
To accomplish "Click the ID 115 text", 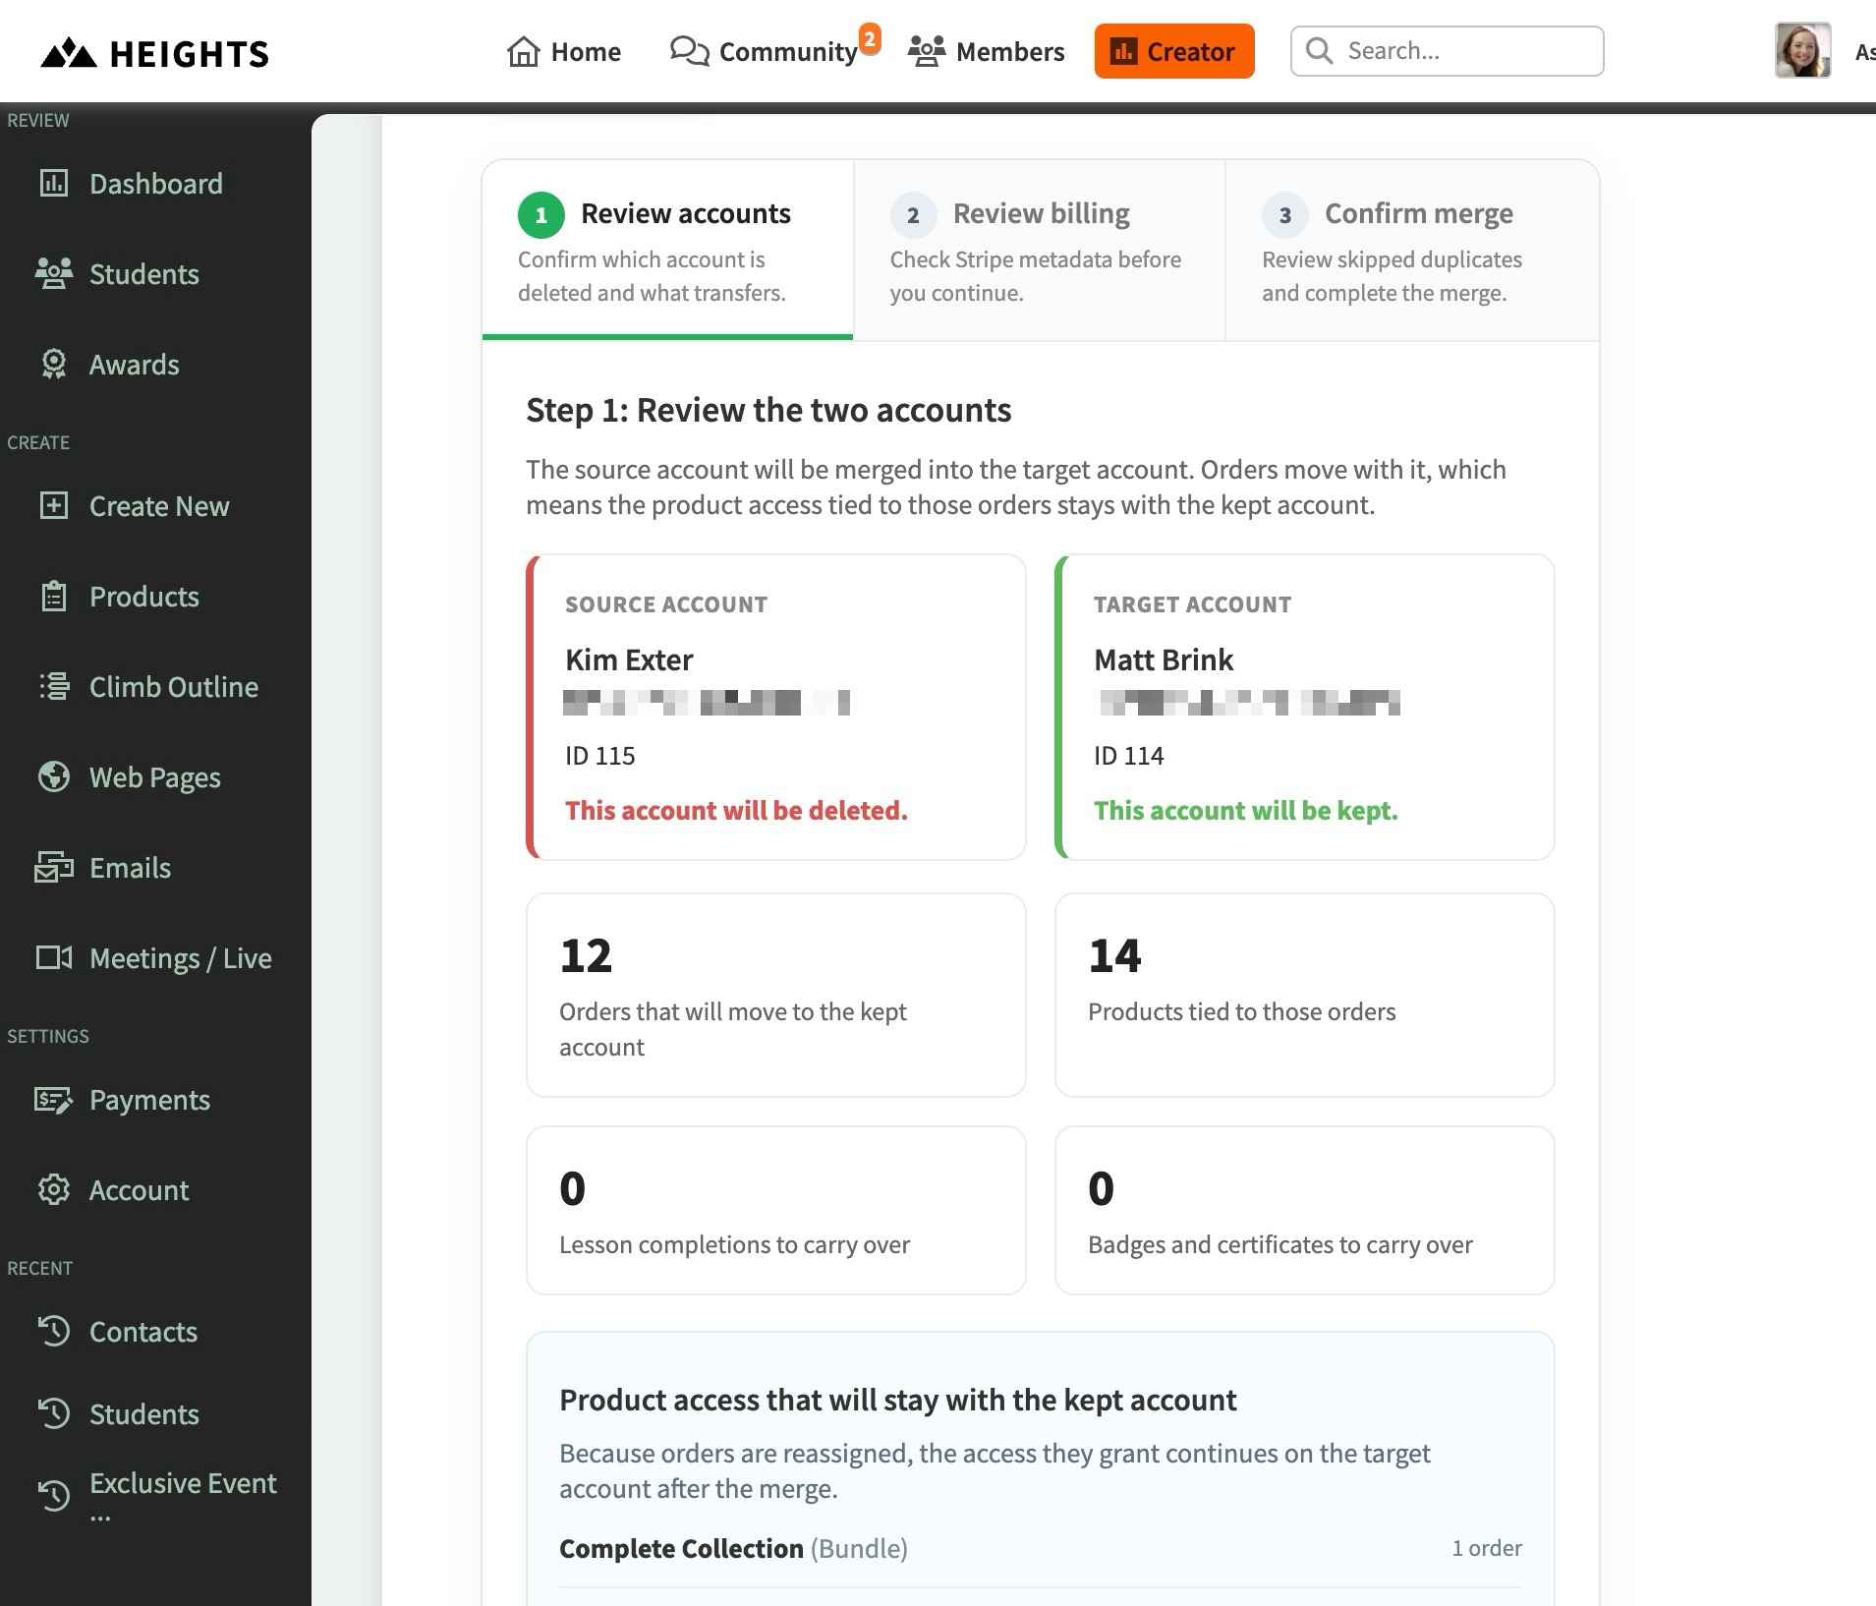I will click(x=599, y=756).
